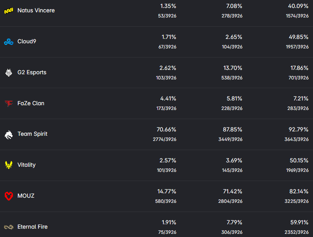This screenshot has width=313, height=237.
Task: Click the MOUZ red heart logo
Action: click(8, 196)
